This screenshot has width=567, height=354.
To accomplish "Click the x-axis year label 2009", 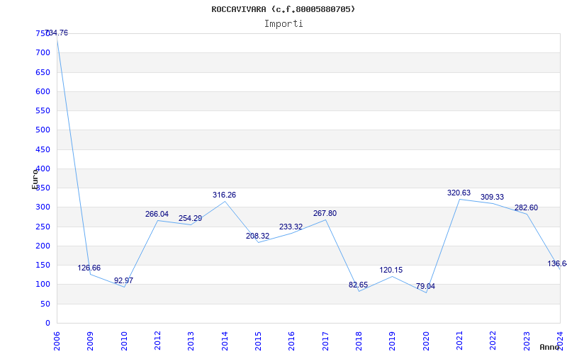I will [x=91, y=341].
